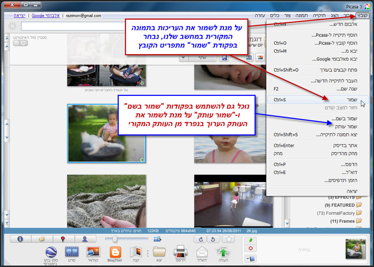Image resolution: width=374 pixels, height=267 pixels.
Task: Open the Frames (11) folder
Action: point(346,221)
